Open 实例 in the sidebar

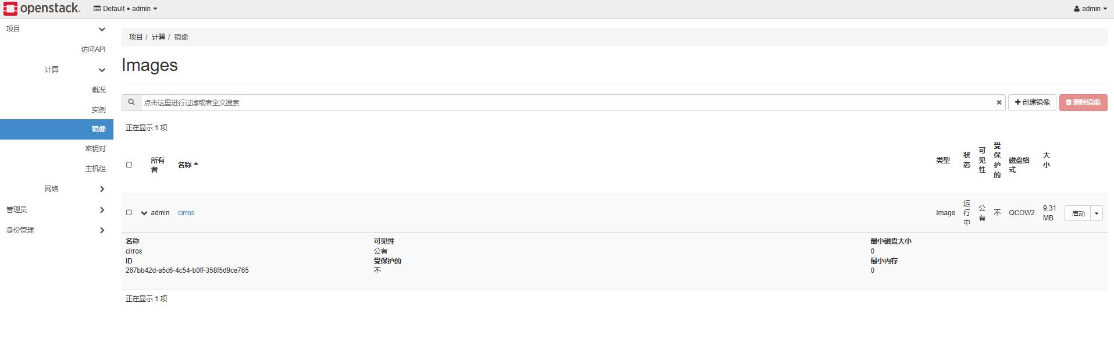[98, 109]
